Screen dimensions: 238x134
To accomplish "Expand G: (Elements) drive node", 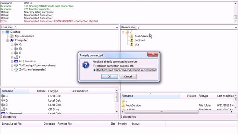I will click(12, 61).
